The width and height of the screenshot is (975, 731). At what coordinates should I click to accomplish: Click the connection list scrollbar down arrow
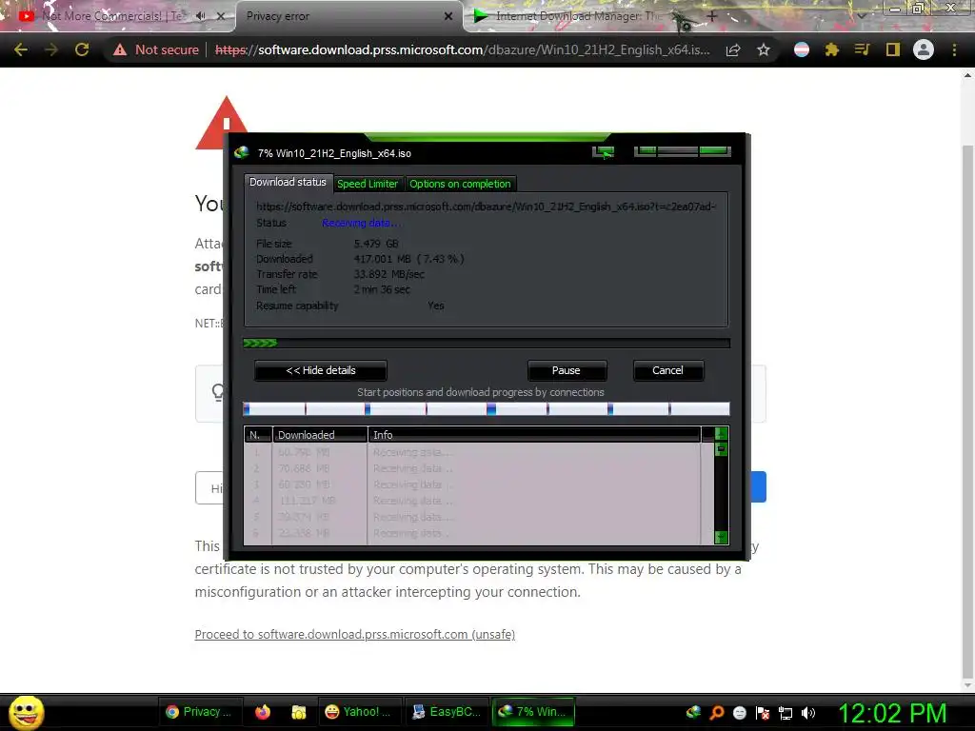(722, 537)
